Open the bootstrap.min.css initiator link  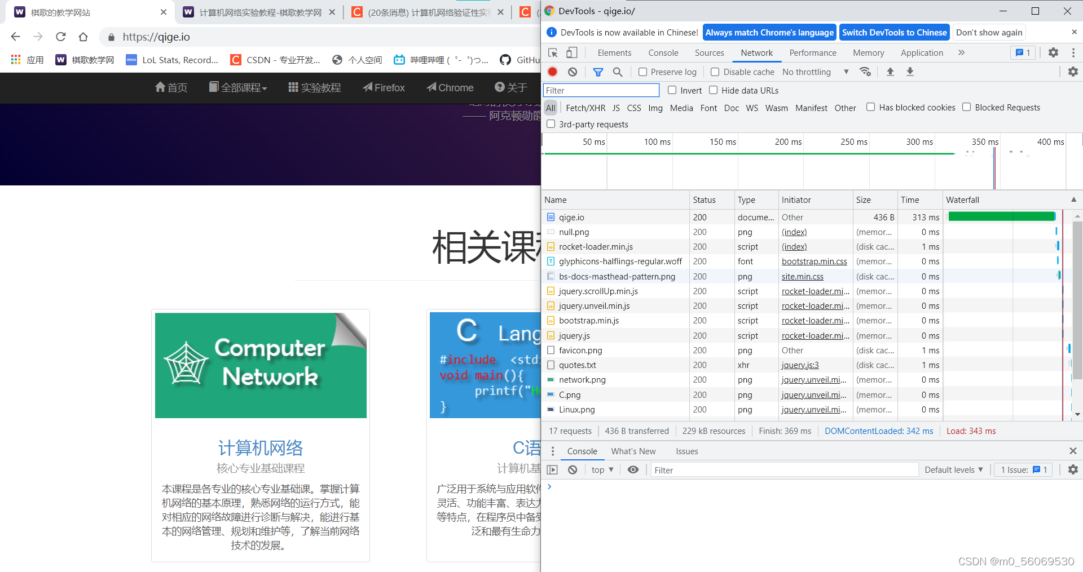pyautogui.click(x=814, y=261)
